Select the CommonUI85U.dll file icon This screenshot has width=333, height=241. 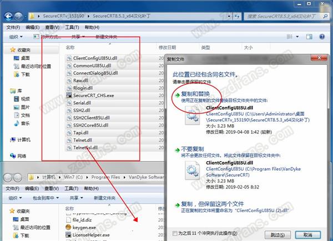click(69, 66)
